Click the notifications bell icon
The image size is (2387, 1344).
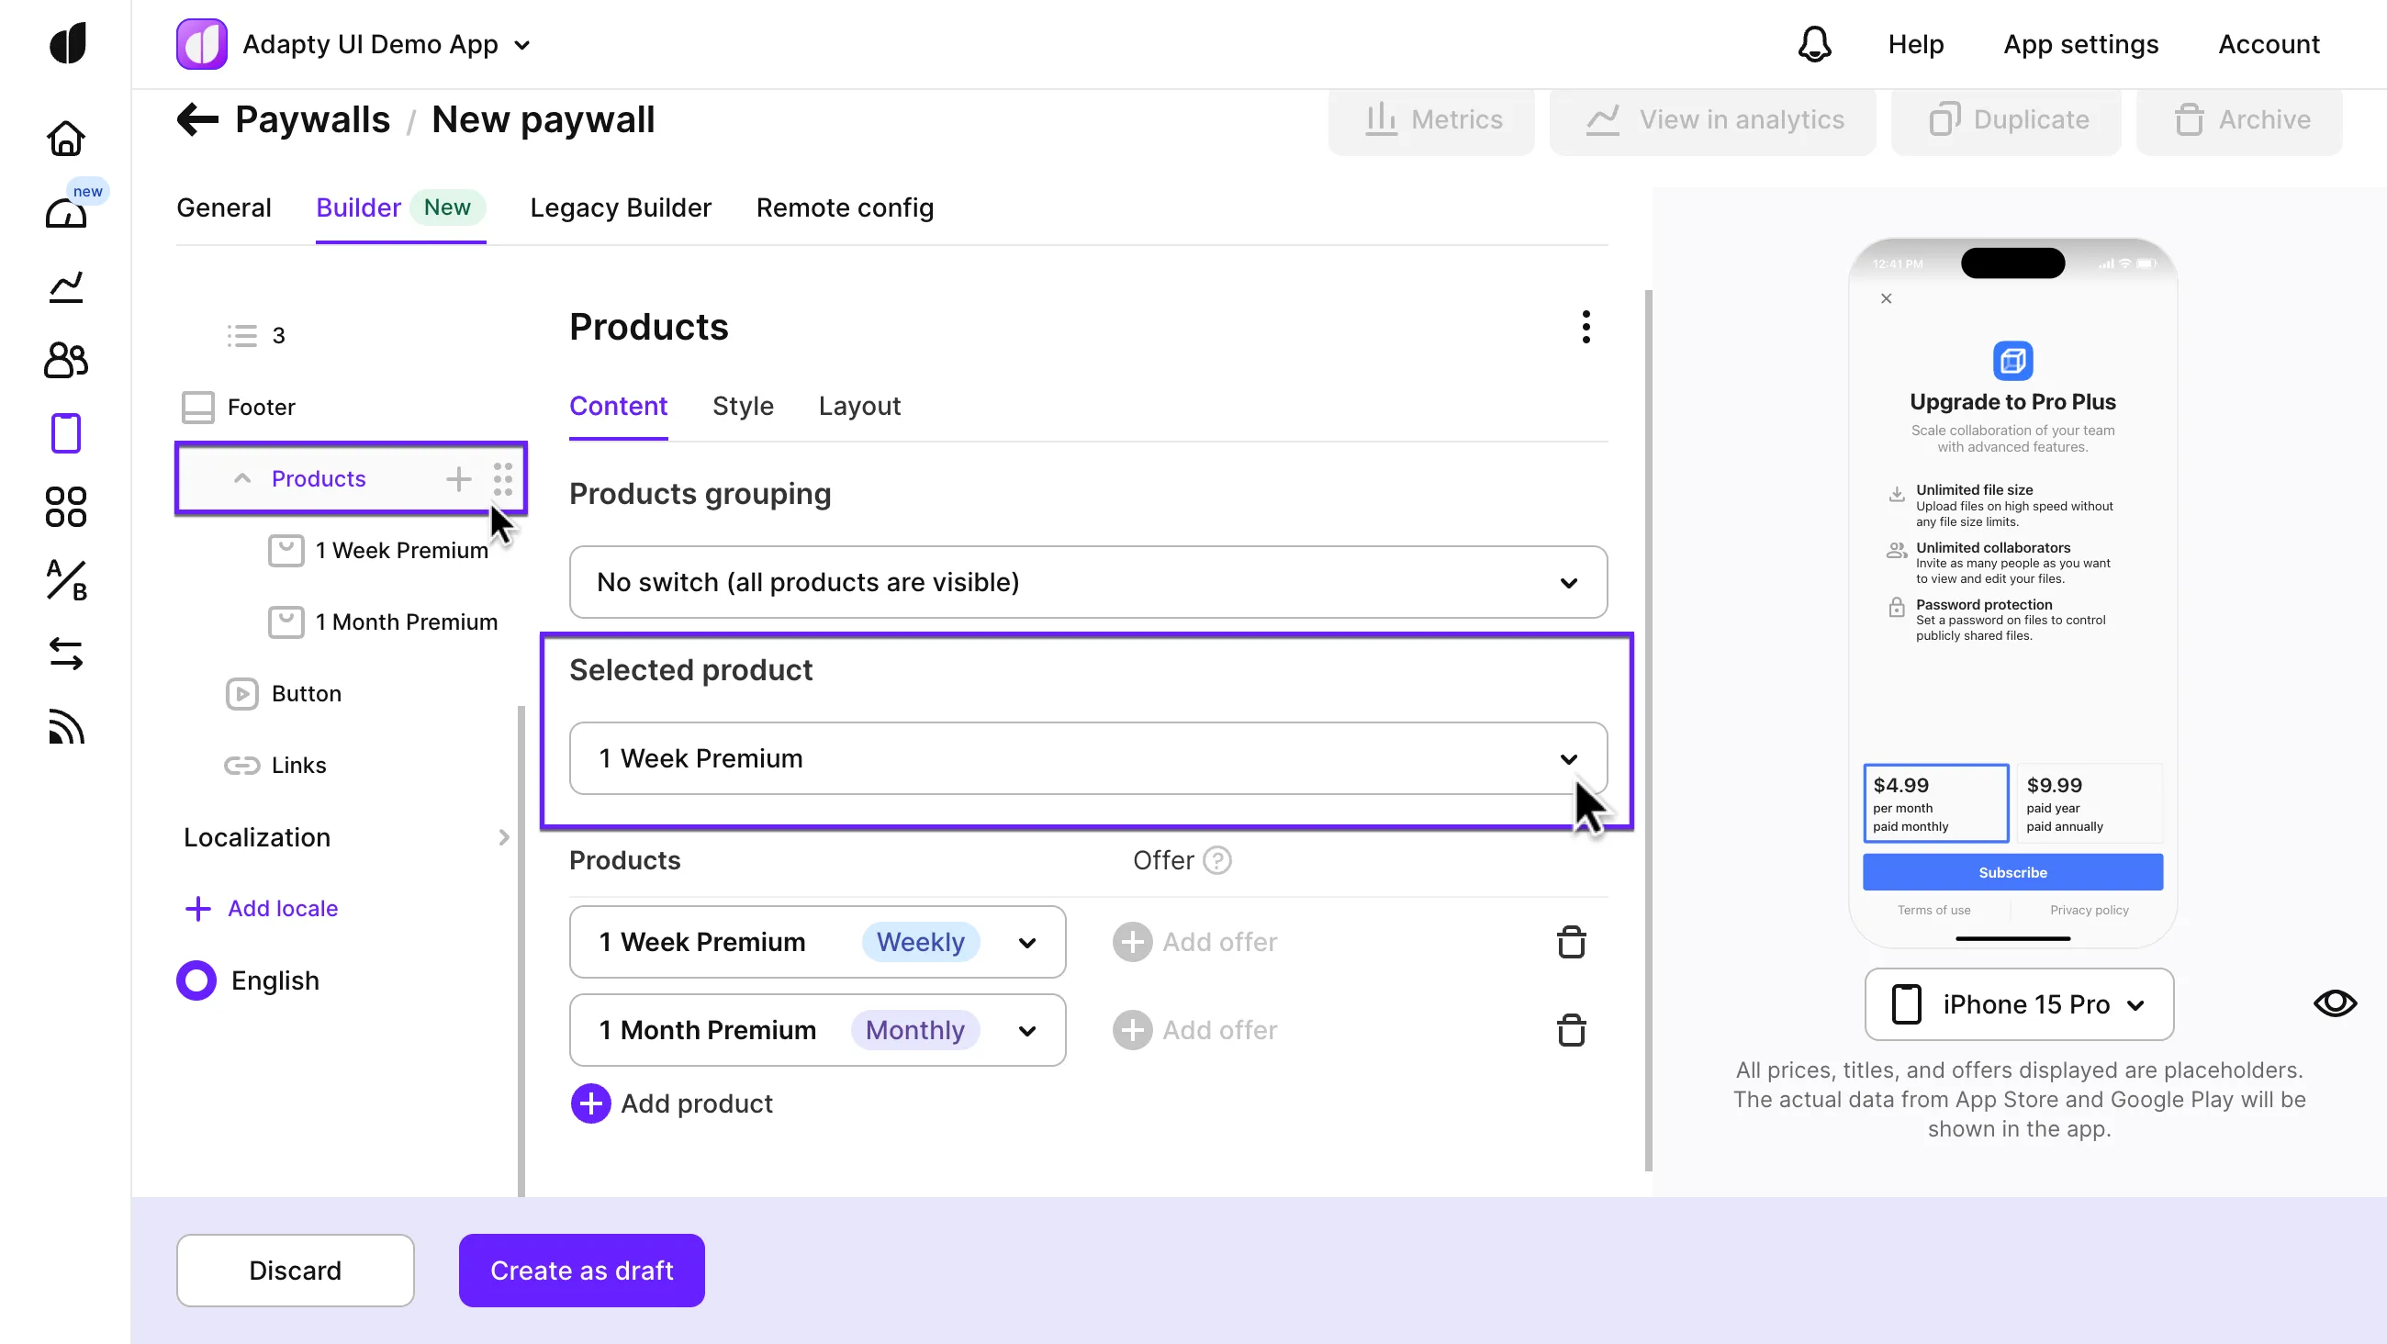coord(1814,44)
